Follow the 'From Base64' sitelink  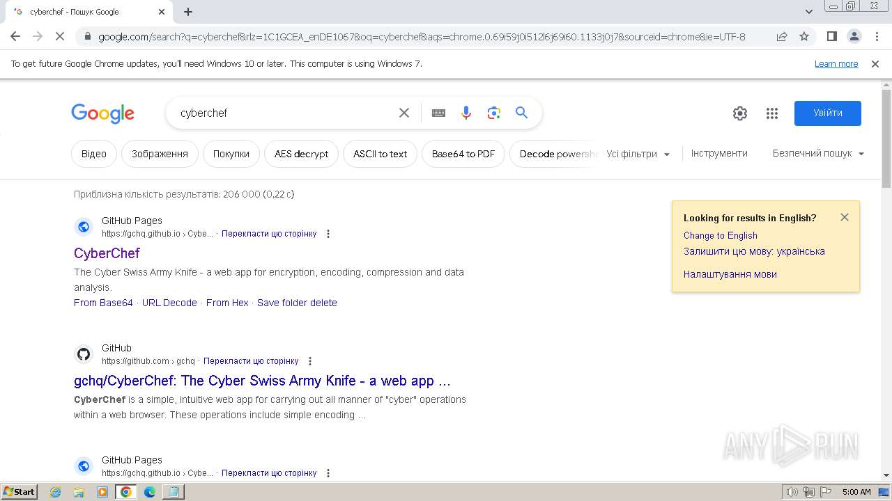pyautogui.click(x=103, y=303)
